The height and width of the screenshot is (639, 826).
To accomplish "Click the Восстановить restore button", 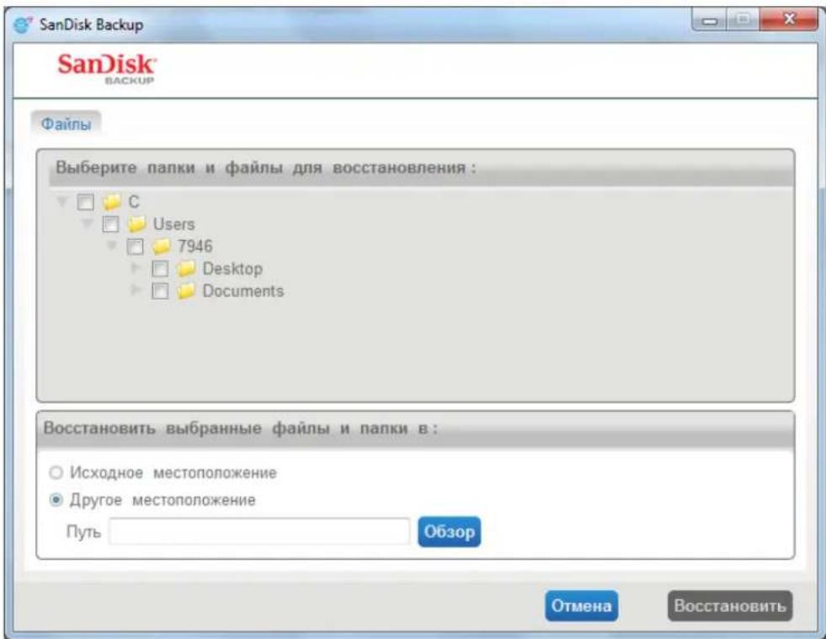I will (x=730, y=606).
